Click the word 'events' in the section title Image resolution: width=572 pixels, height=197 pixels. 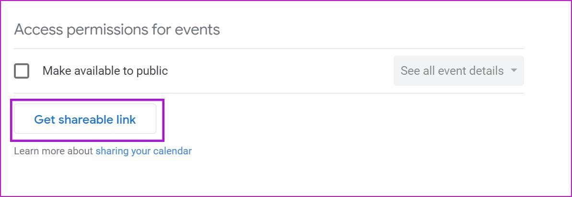click(x=198, y=30)
